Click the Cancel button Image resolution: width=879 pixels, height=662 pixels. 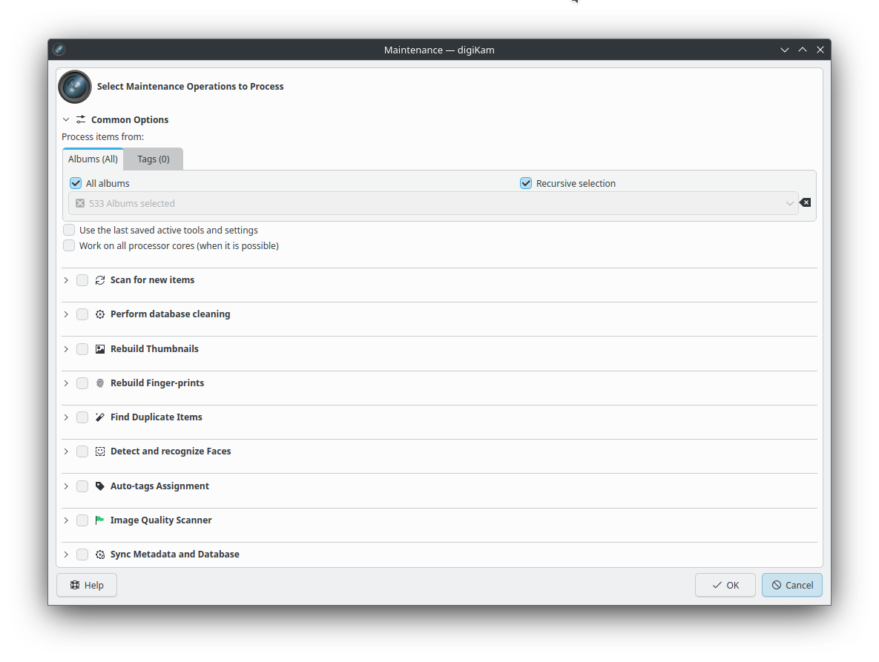791,585
